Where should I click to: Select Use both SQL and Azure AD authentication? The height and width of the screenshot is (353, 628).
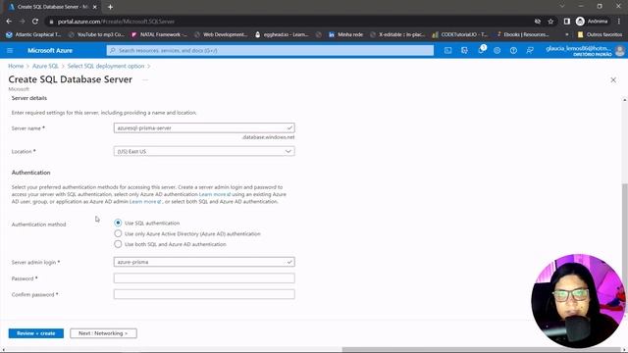(x=118, y=244)
